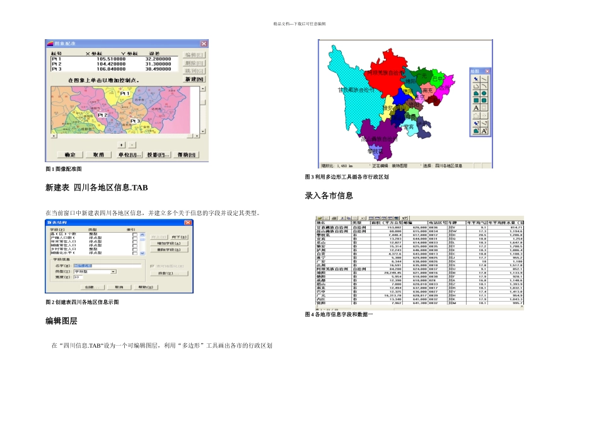Select the Rectangle tool in drawing toolbar
599x424 pixels.
coord(476,100)
